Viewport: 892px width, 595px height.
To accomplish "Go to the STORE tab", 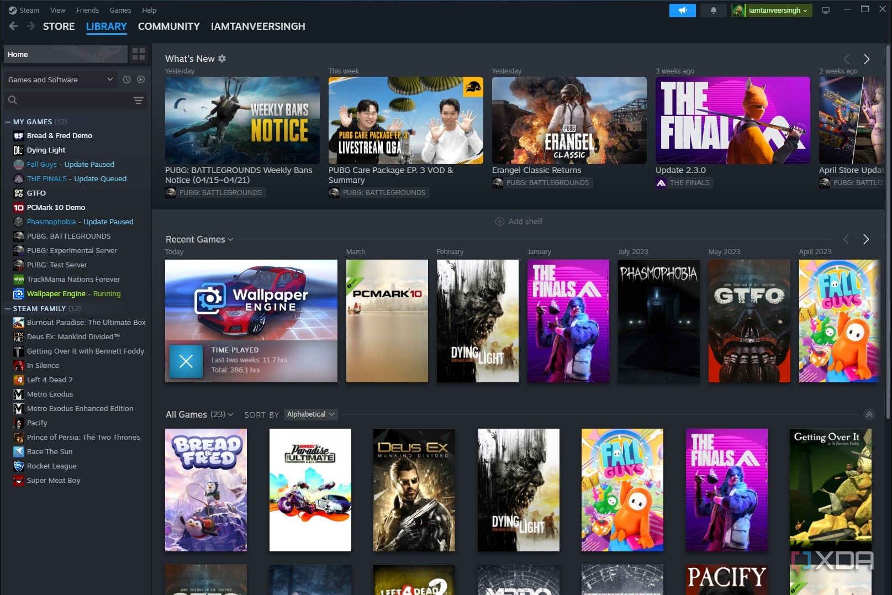I will point(59,26).
